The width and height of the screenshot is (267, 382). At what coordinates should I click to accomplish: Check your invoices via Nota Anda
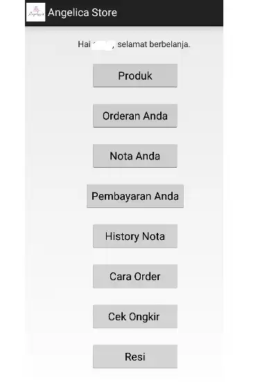point(135,156)
